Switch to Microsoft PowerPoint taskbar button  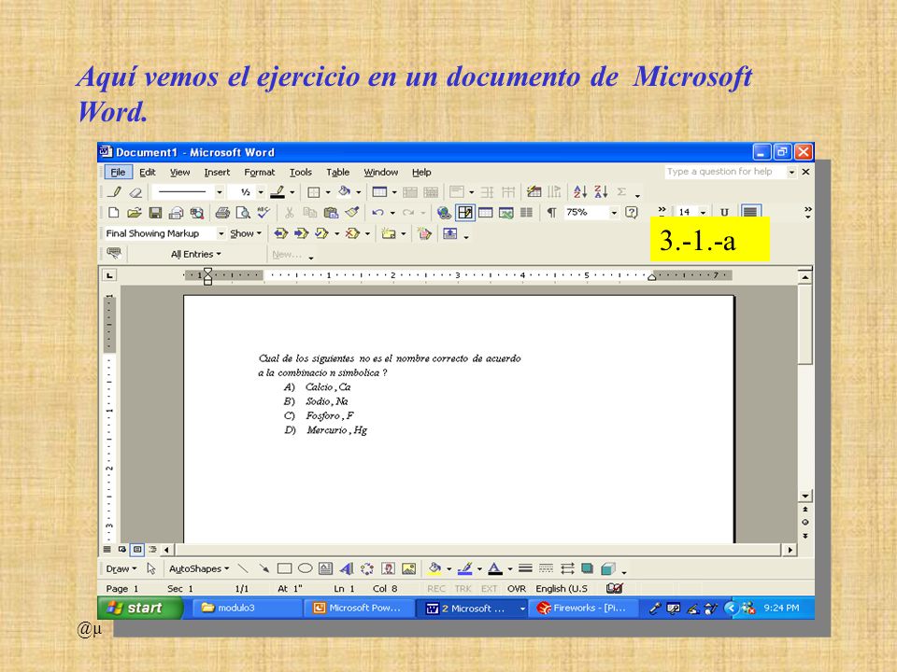pos(359,608)
